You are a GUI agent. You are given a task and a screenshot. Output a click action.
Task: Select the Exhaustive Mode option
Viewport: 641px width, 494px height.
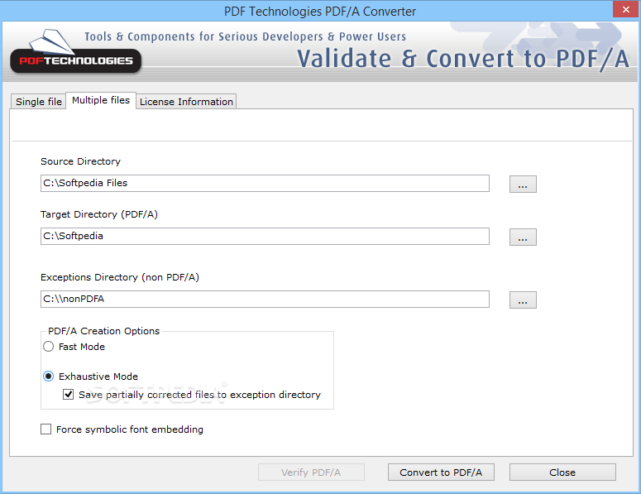click(x=49, y=376)
